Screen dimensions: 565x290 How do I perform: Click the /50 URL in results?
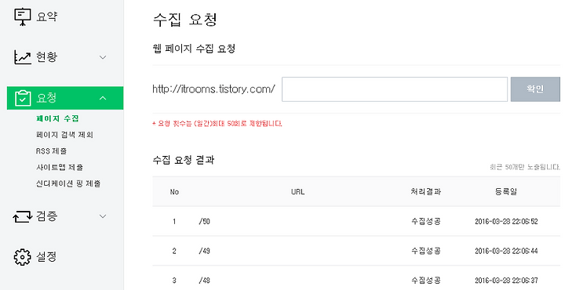tap(204, 221)
